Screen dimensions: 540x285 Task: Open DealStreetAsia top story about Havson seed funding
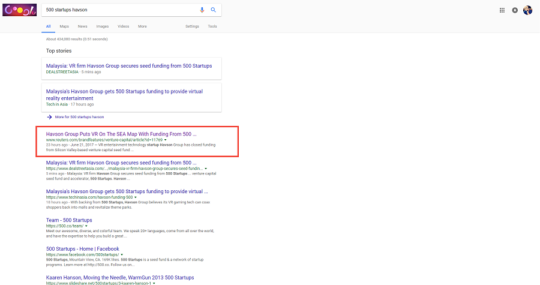[129, 66]
